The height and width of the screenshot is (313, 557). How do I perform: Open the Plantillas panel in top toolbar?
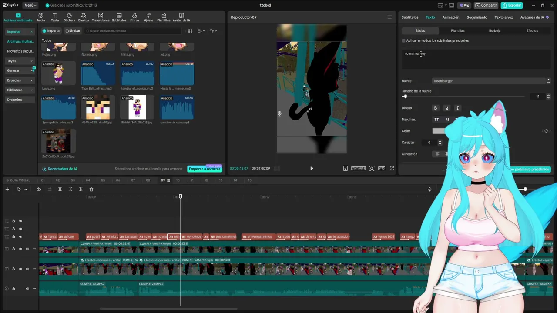pyautogui.click(x=164, y=17)
